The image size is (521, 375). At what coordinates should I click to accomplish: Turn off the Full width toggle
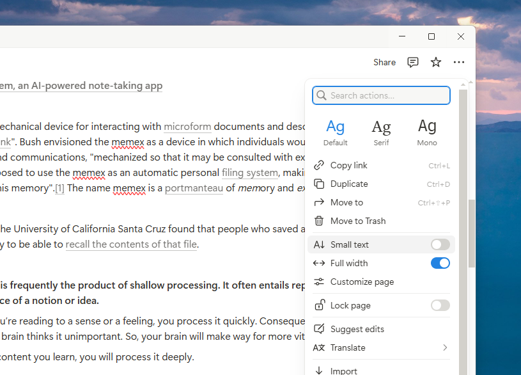[440, 263]
